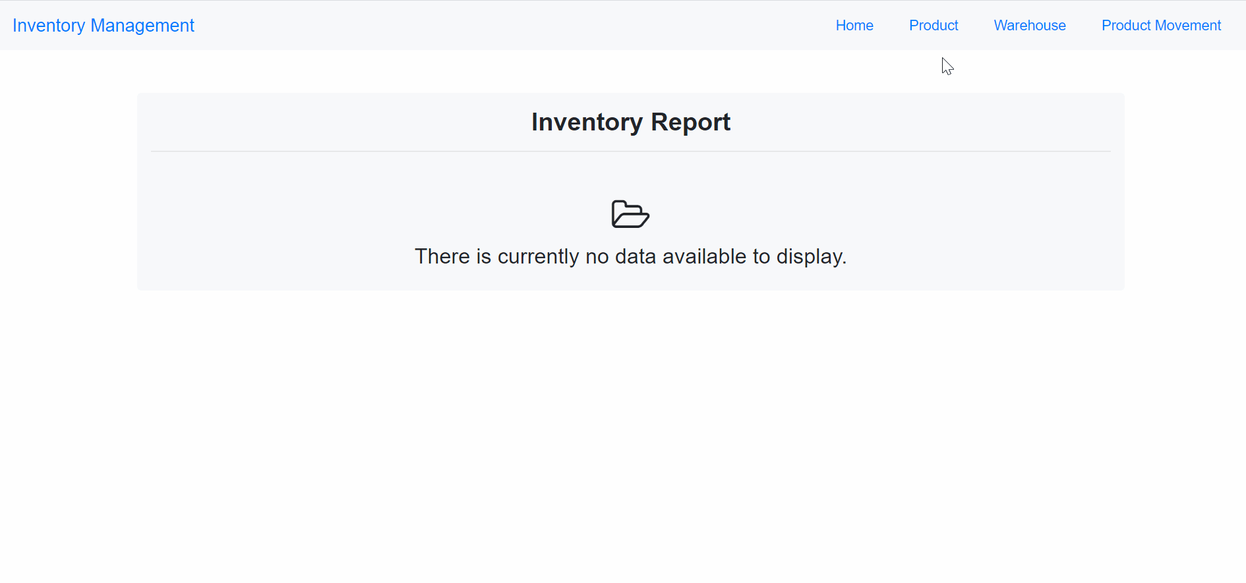1246x583 pixels.
Task: Click empty navbar space left of Home
Action: click(514, 25)
